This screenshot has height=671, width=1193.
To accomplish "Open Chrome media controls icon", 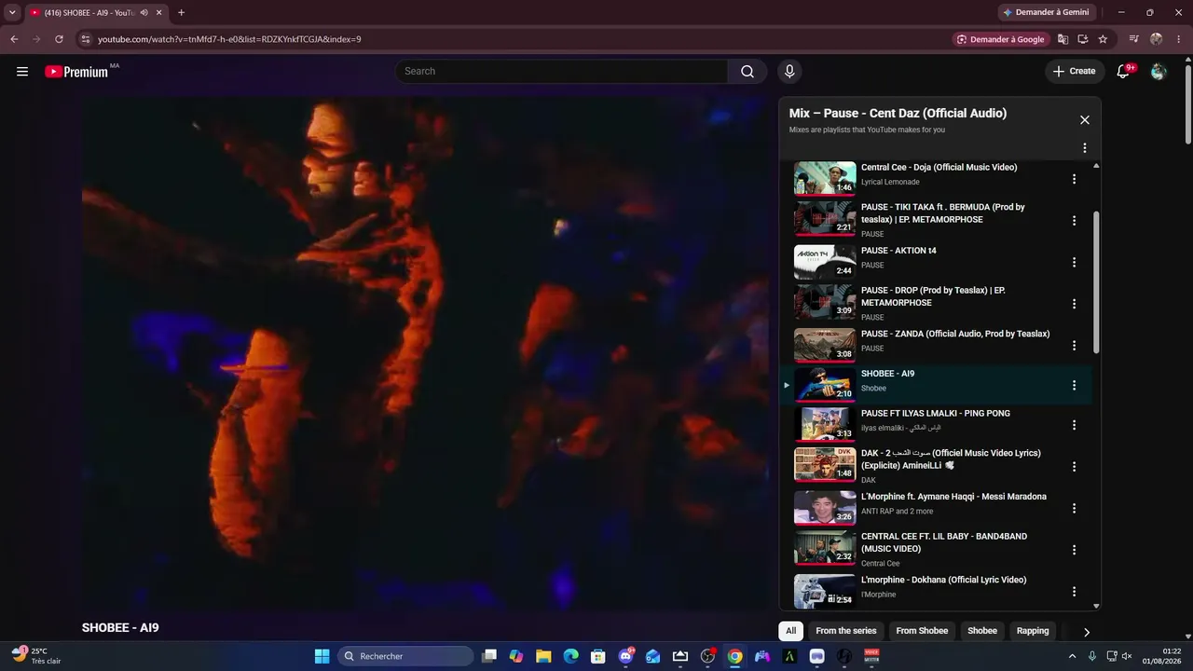I will click(x=1133, y=39).
